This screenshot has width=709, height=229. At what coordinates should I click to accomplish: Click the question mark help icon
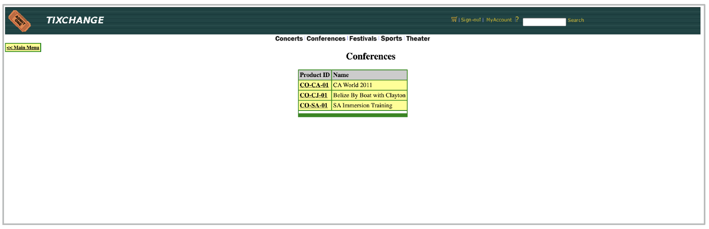pyautogui.click(x=517, y=19)
